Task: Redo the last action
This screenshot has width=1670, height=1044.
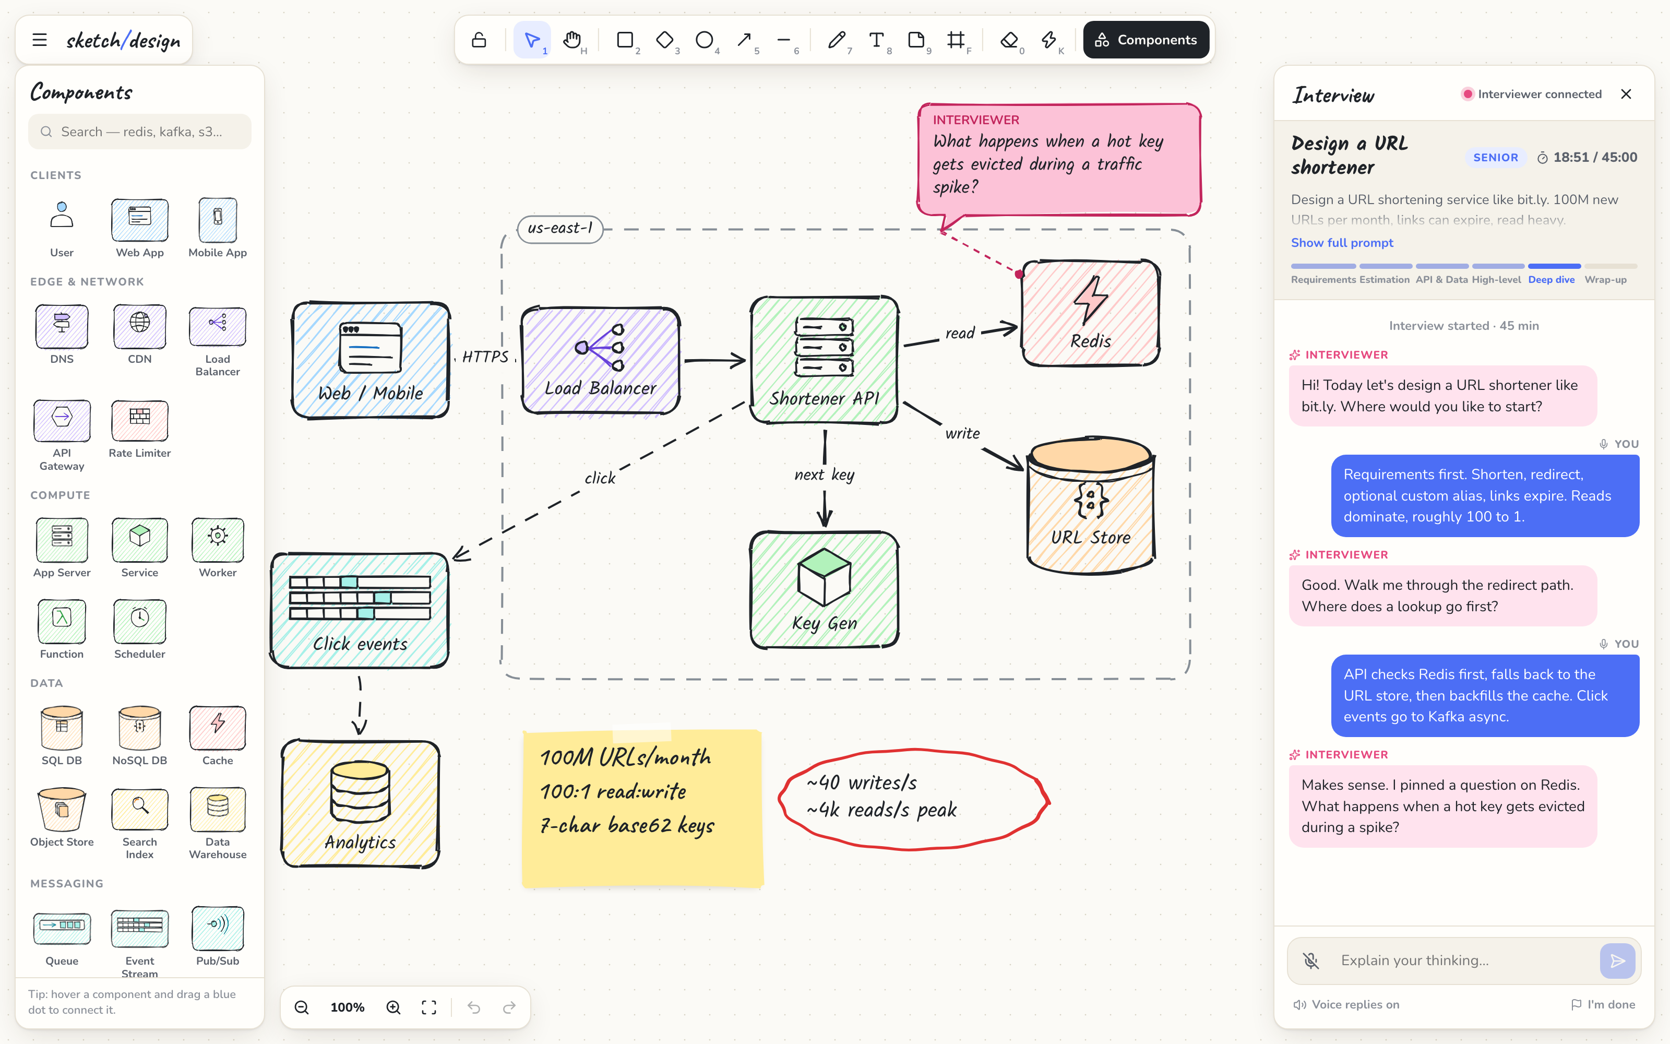Action: [x=509, y=1007]
